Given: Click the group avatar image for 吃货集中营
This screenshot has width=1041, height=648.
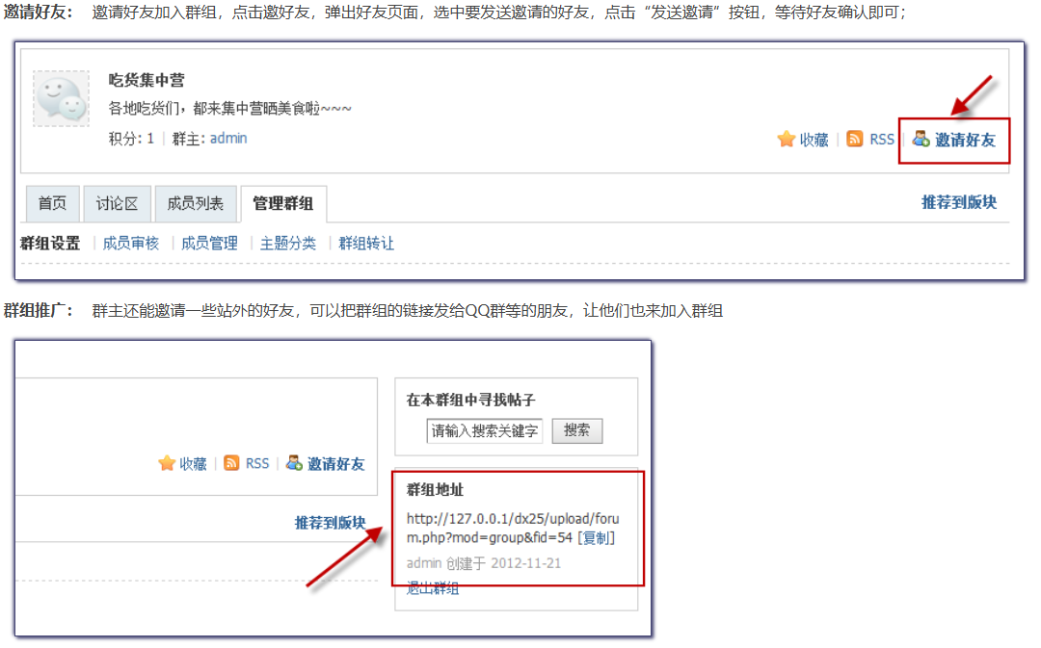Looking at the screenshot, I should pyautogui.click(x=62, y=98).
